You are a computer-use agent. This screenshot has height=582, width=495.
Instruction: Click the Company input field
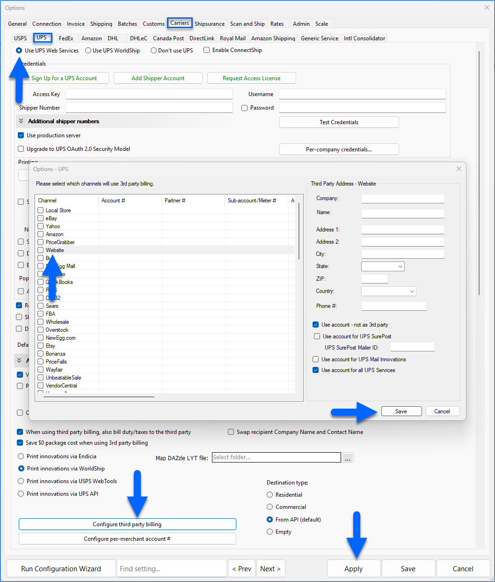click(403, 198)
